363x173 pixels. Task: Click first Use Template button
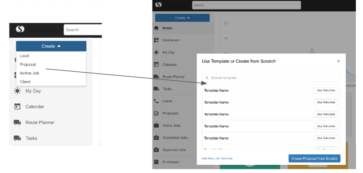(326, 90)
